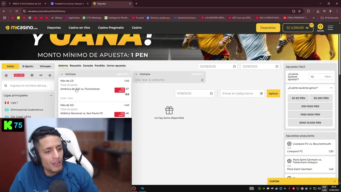Select the EN VIVO filter badge

click(x=19, y=75)
